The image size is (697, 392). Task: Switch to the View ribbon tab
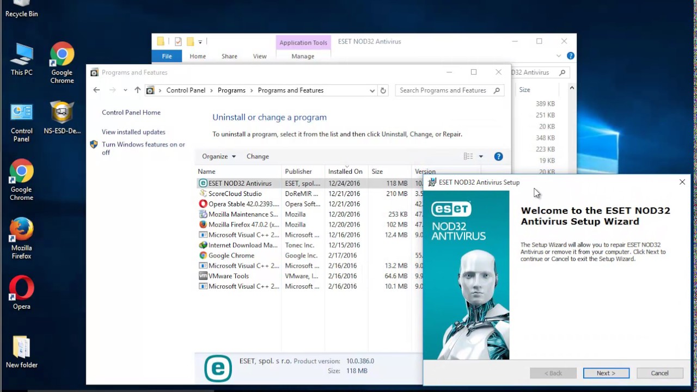pos(260,56)
